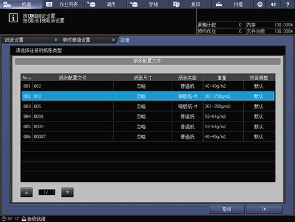The image size is (295, 222).
Task: Open the 机器 (Machine) tab
Action: [21, 4]
